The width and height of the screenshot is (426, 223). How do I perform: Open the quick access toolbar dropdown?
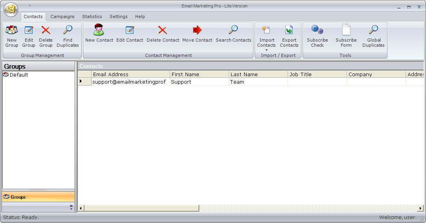coord(29,5)
